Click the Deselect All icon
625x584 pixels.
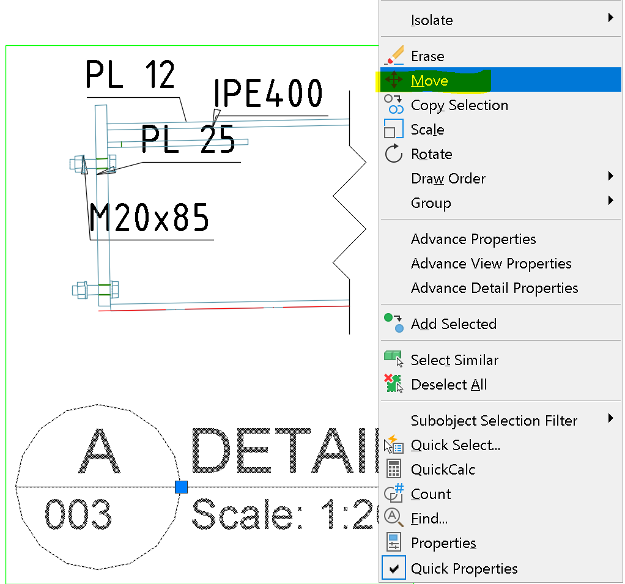click(394, 384)
